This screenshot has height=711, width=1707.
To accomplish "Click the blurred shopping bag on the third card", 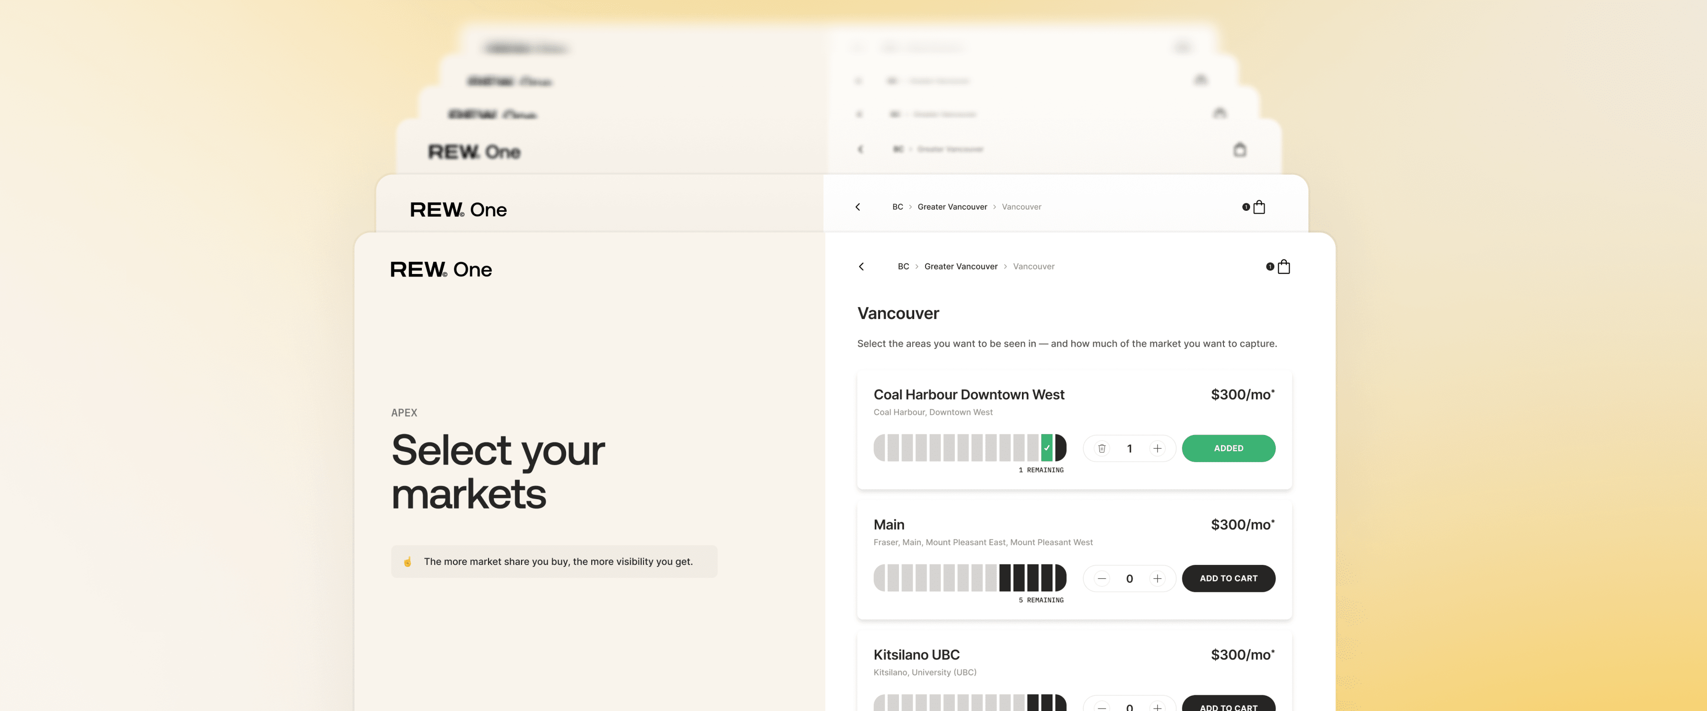I will click(x=1240, y=149).
